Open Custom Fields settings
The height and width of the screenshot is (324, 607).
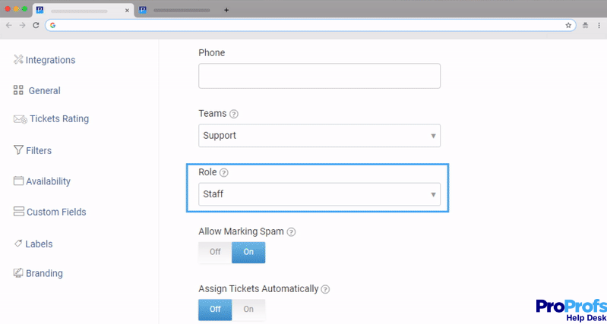(x=56, y=212)
